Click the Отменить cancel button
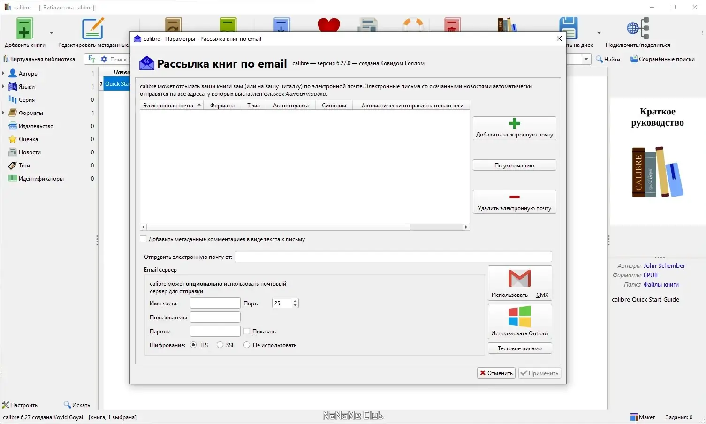This screenshot has width=706, height=424. (496, 373)
